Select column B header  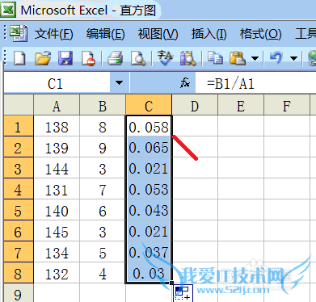click(103, 106)
